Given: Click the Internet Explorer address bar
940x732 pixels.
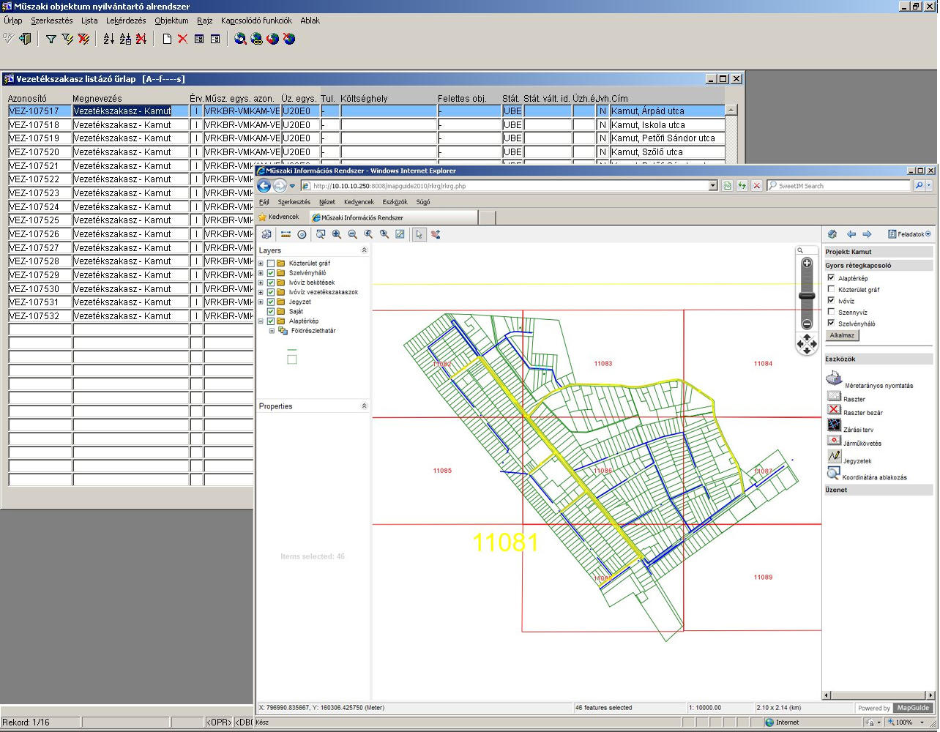Looking at the screenshot, I should pyautogui.click(x=510, y=186).
